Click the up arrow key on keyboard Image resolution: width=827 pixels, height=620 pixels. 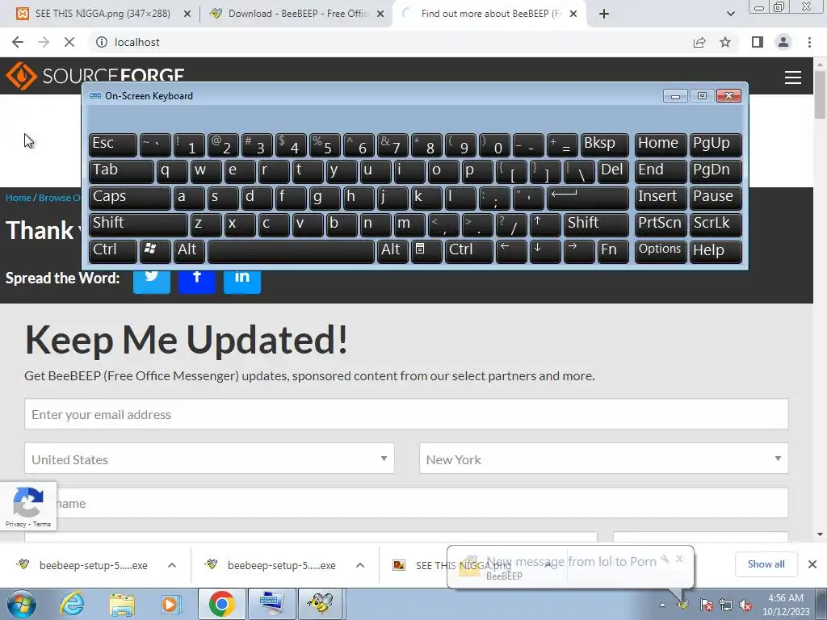tap(544, 224)
